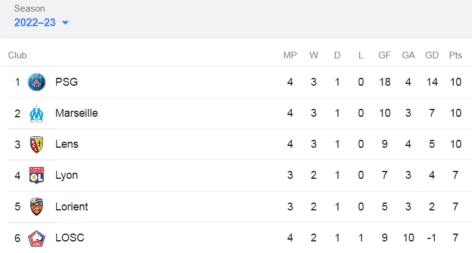
Task: Click the GF column header
Action: coord(384,55)
